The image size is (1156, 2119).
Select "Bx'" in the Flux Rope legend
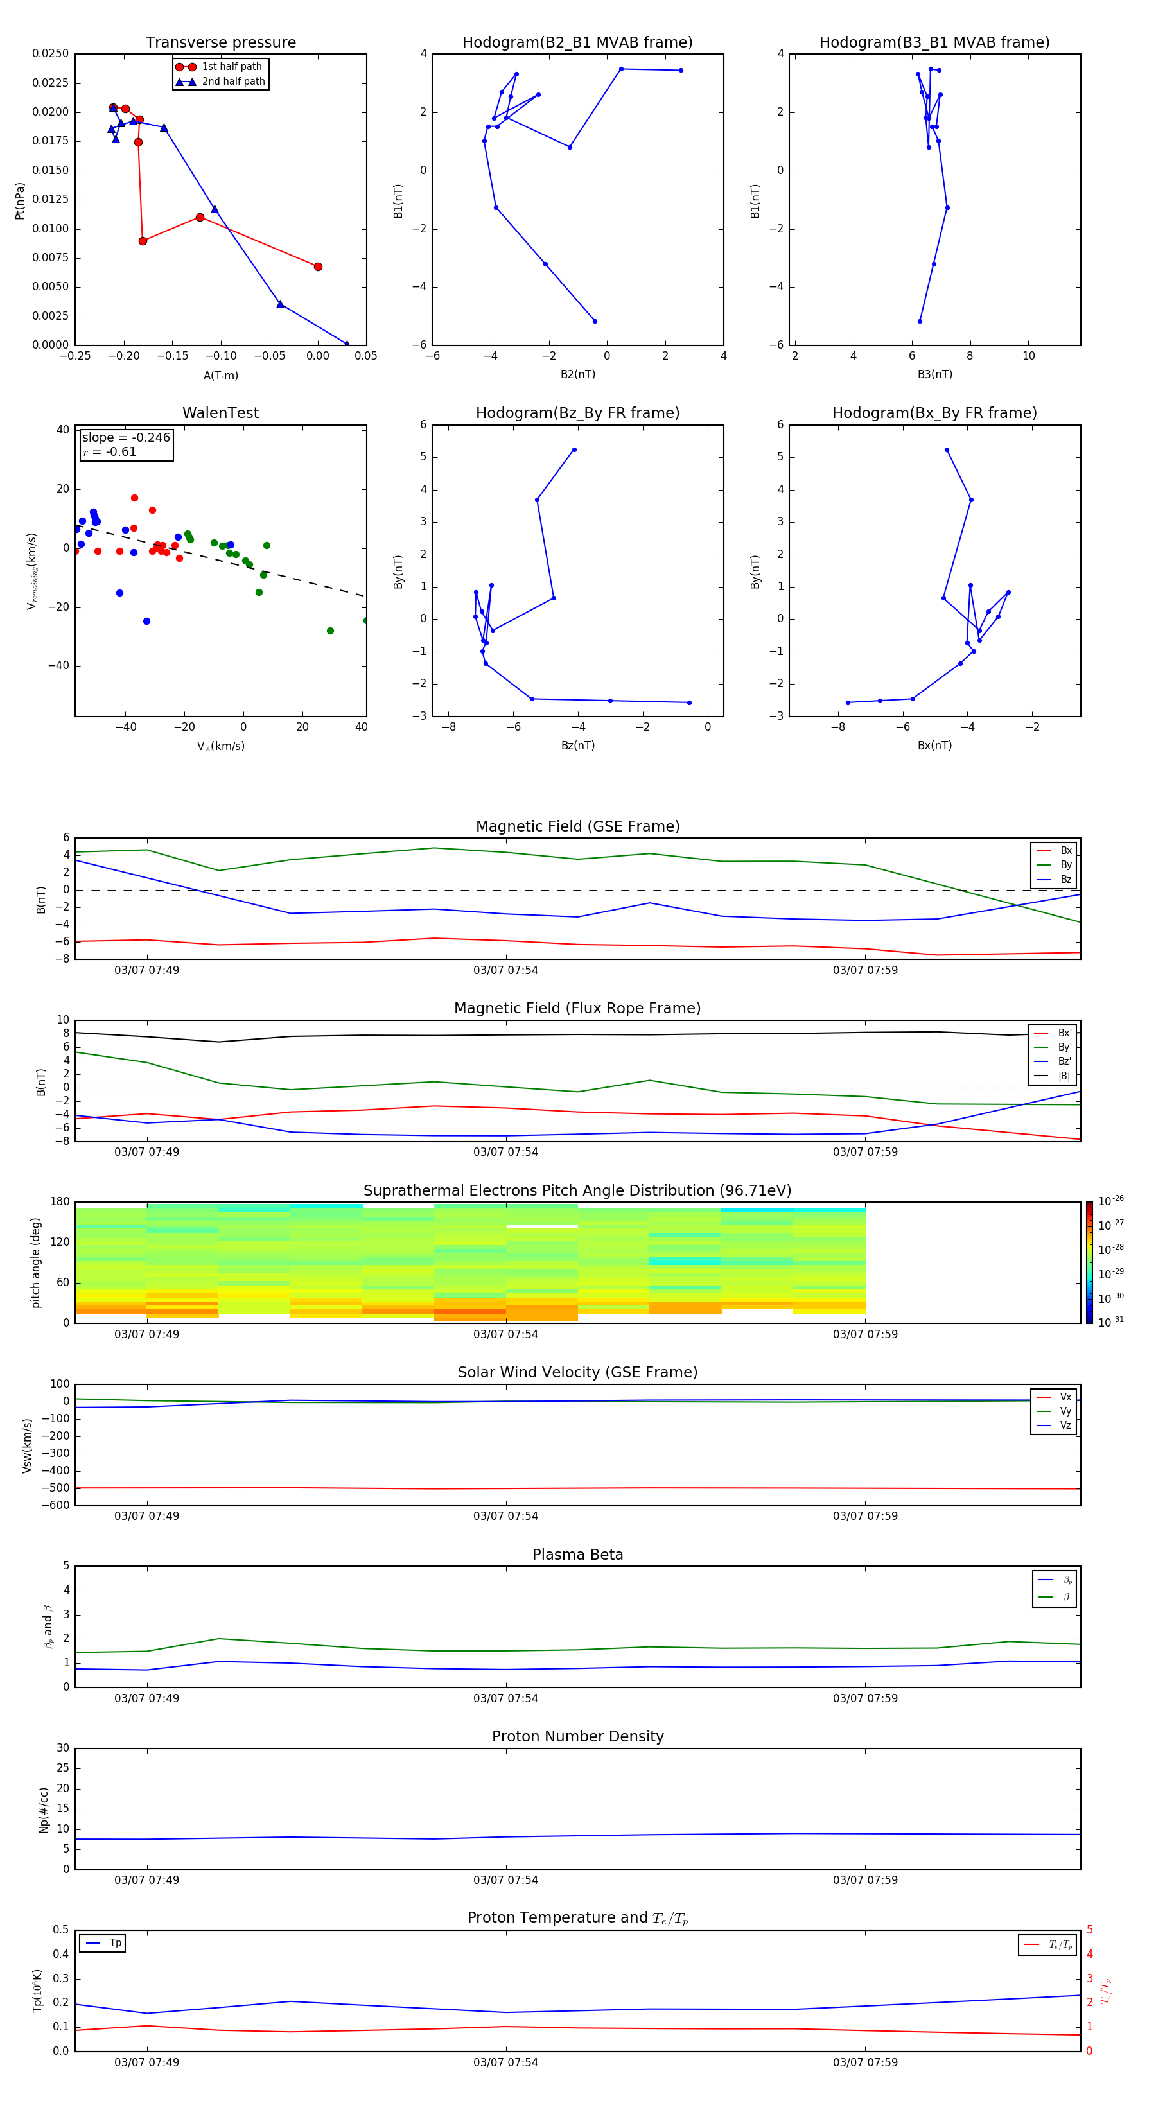click(1053, 1033)
